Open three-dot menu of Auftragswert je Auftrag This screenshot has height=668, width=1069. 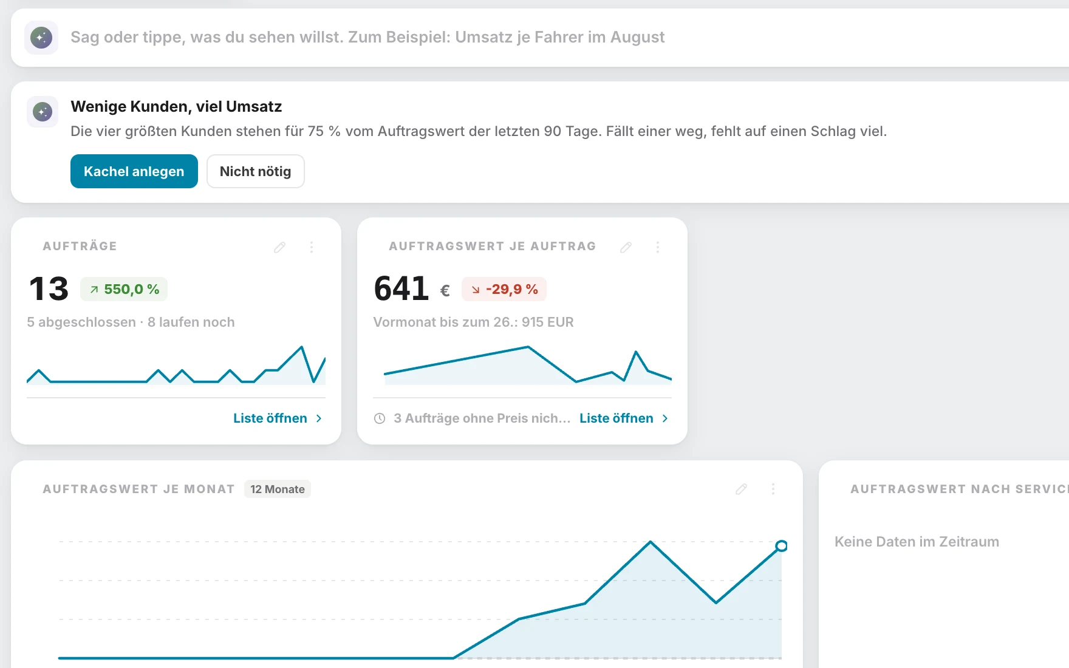(658, 247)
